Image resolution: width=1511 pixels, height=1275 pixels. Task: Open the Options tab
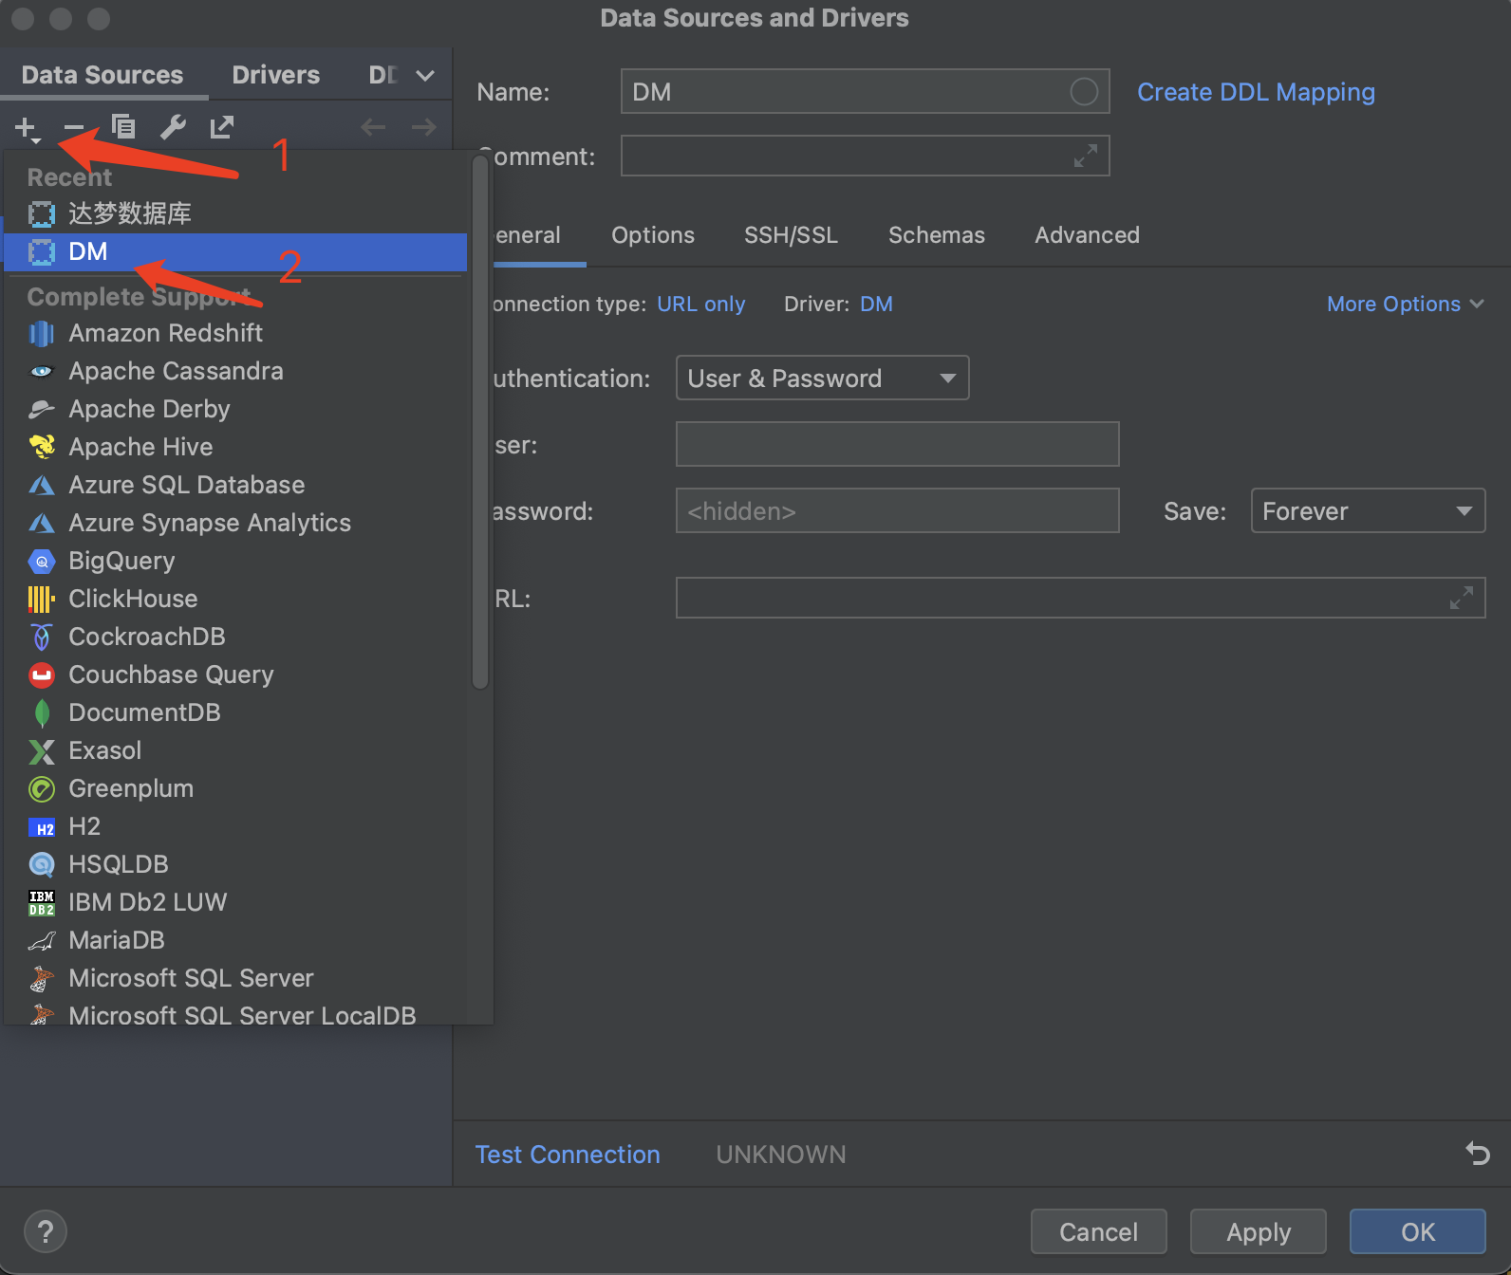[653, 235]
